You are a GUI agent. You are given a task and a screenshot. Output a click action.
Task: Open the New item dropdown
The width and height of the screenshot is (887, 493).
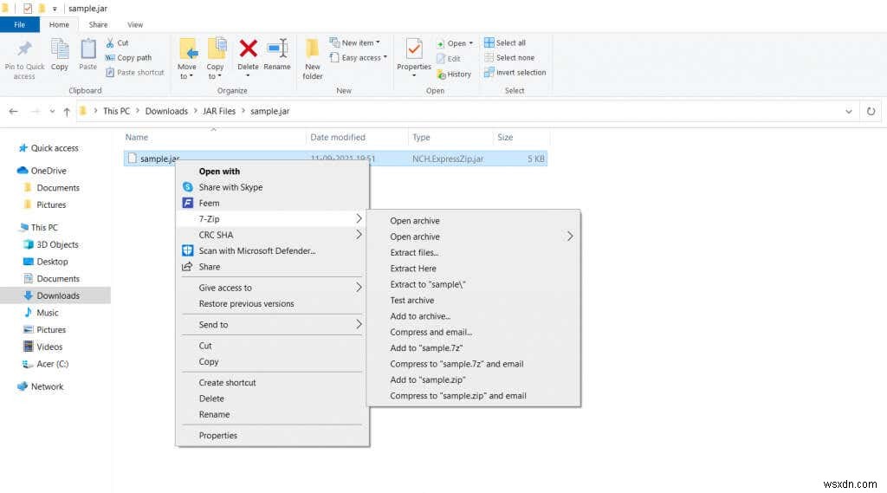[354, 43]
